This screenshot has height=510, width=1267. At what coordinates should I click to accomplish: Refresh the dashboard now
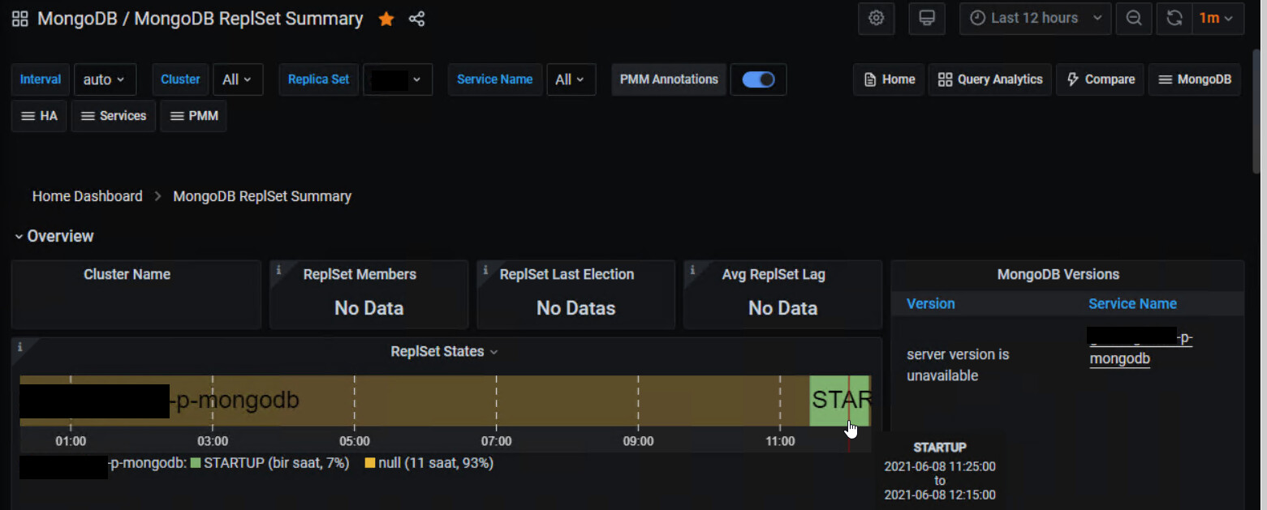click(x=1174, y=18)
